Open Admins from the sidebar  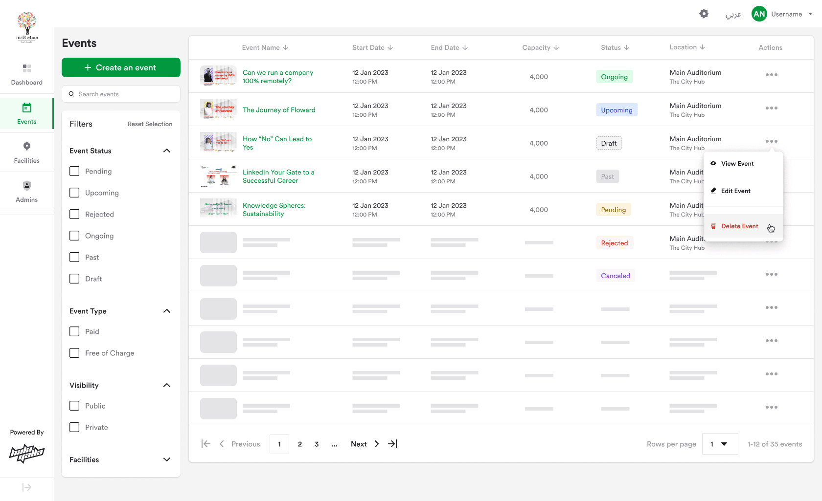click(x=27, y=192)
